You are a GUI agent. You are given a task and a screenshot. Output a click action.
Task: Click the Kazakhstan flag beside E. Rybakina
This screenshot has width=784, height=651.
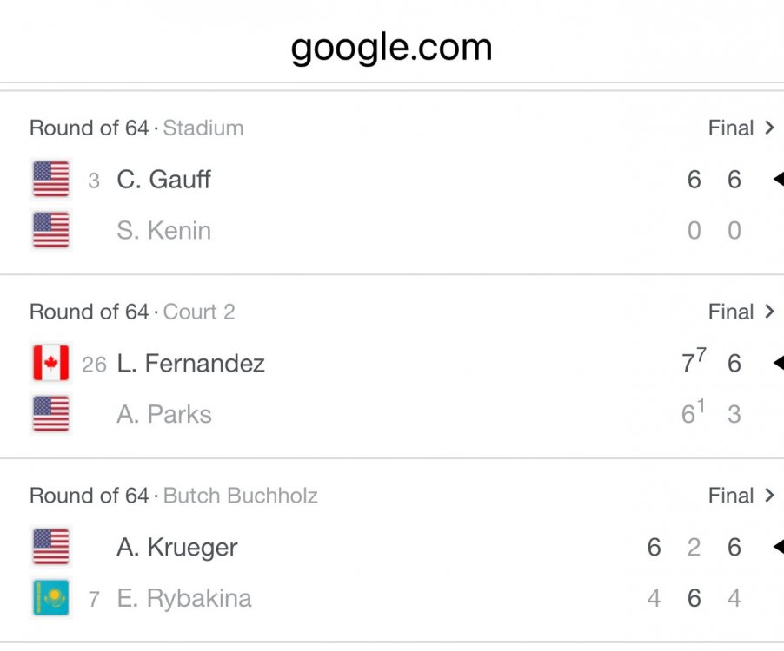[x=50, y=598]
